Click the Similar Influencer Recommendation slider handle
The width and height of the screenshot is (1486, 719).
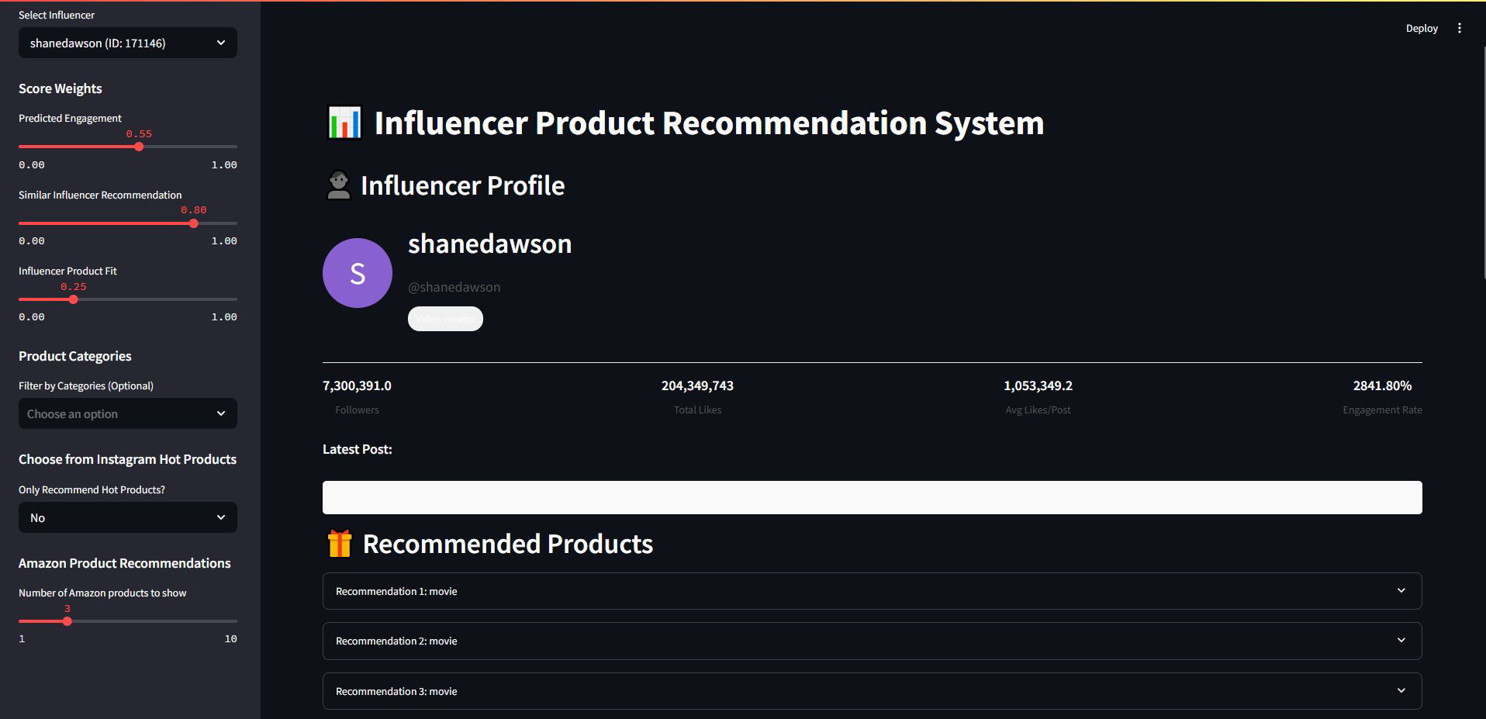point(194,223)
